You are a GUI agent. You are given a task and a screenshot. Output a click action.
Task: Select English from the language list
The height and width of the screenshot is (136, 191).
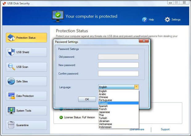point(119,91)
